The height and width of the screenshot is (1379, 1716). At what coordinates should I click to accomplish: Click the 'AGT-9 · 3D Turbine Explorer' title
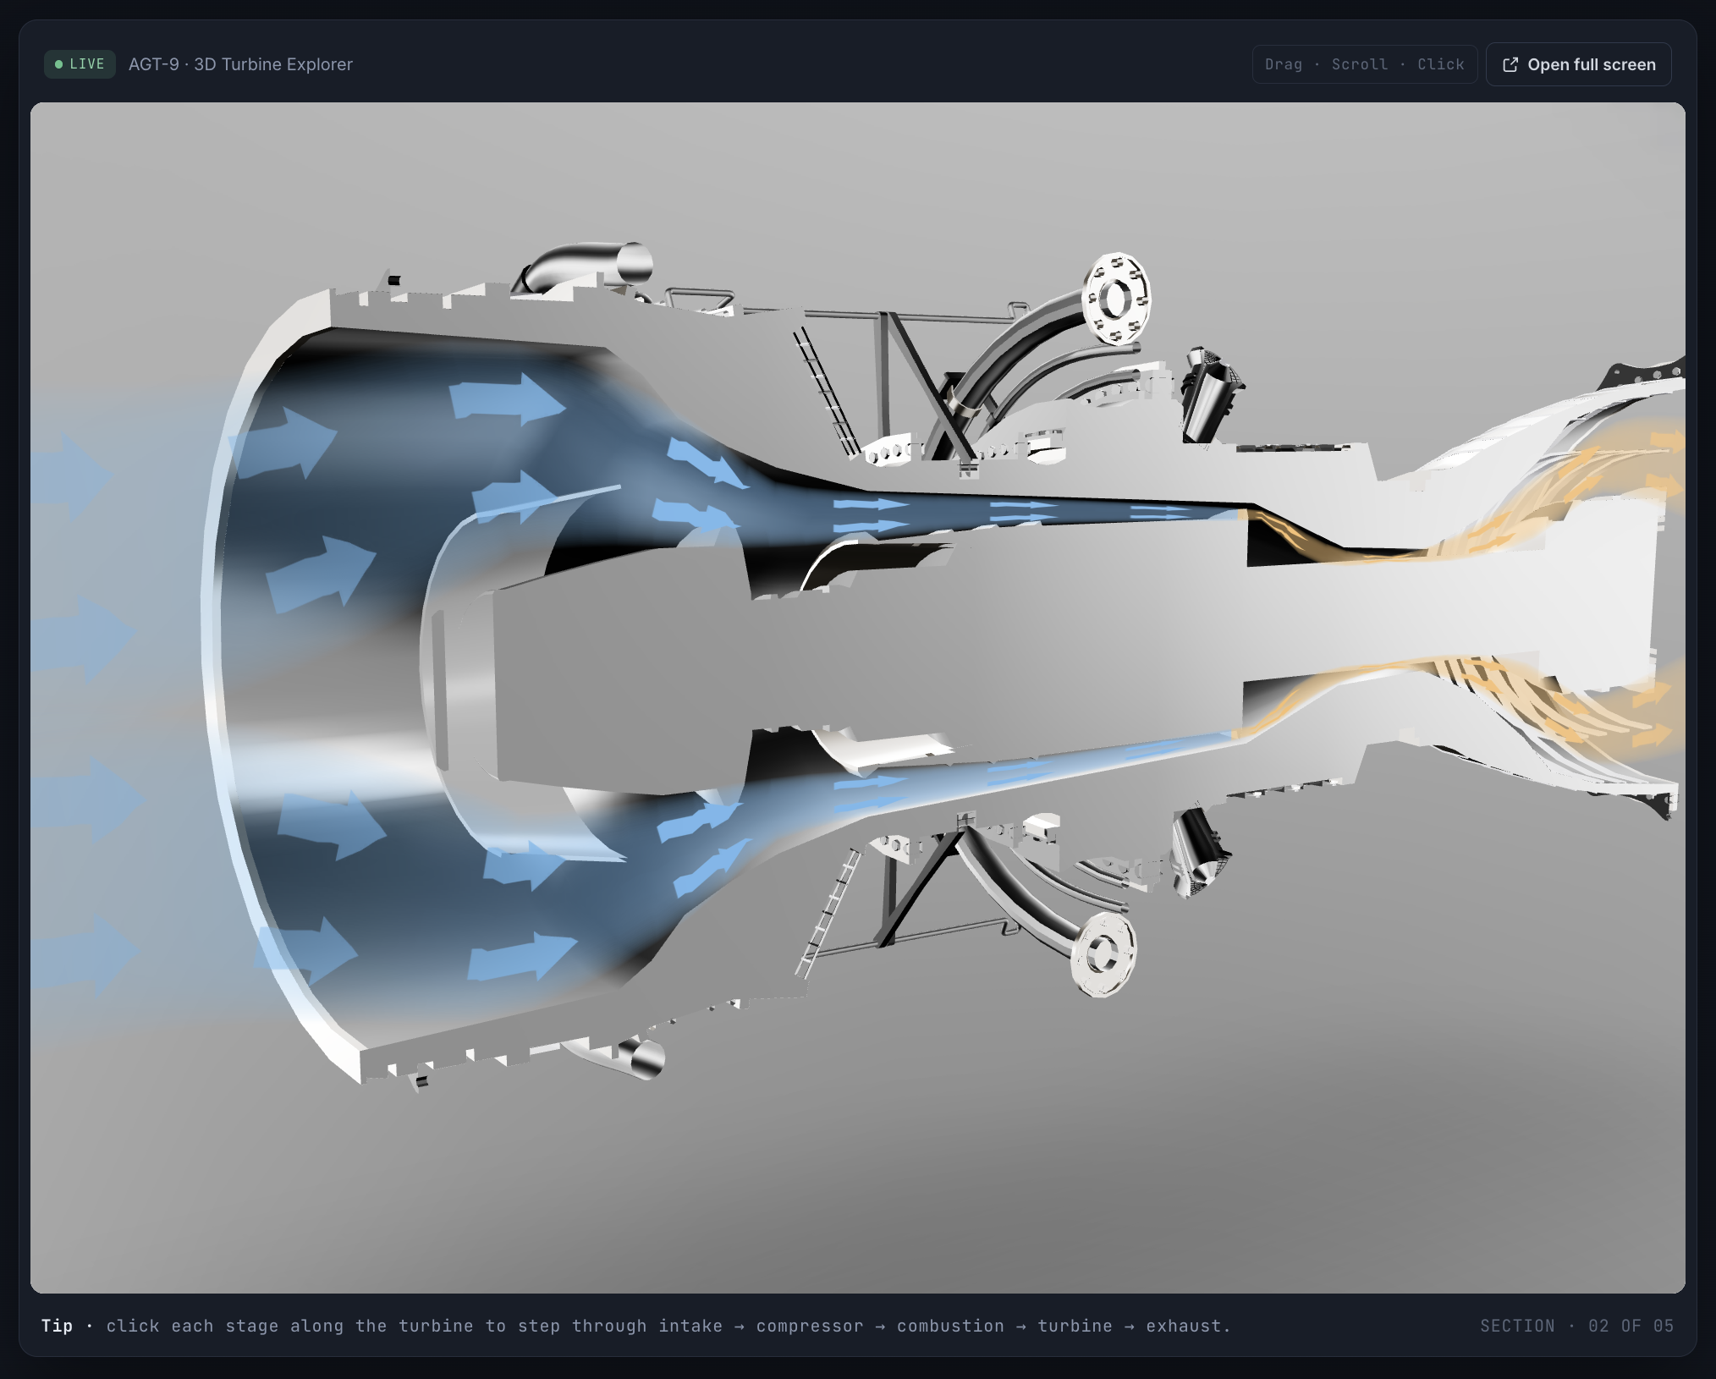[x=240, y=64]
